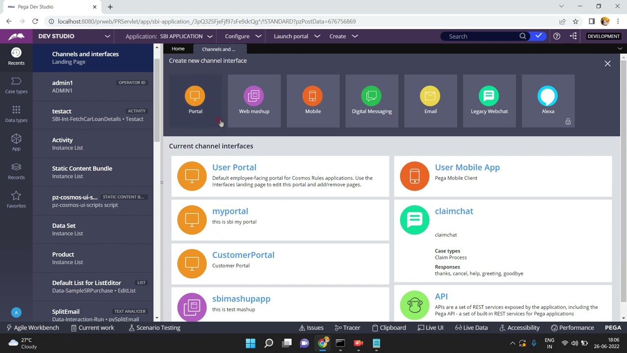Open Recents in the left navigation
Image resolution: width=627 pixels, height=353 pixels.
pyautogui.click(x=16, y=57)
